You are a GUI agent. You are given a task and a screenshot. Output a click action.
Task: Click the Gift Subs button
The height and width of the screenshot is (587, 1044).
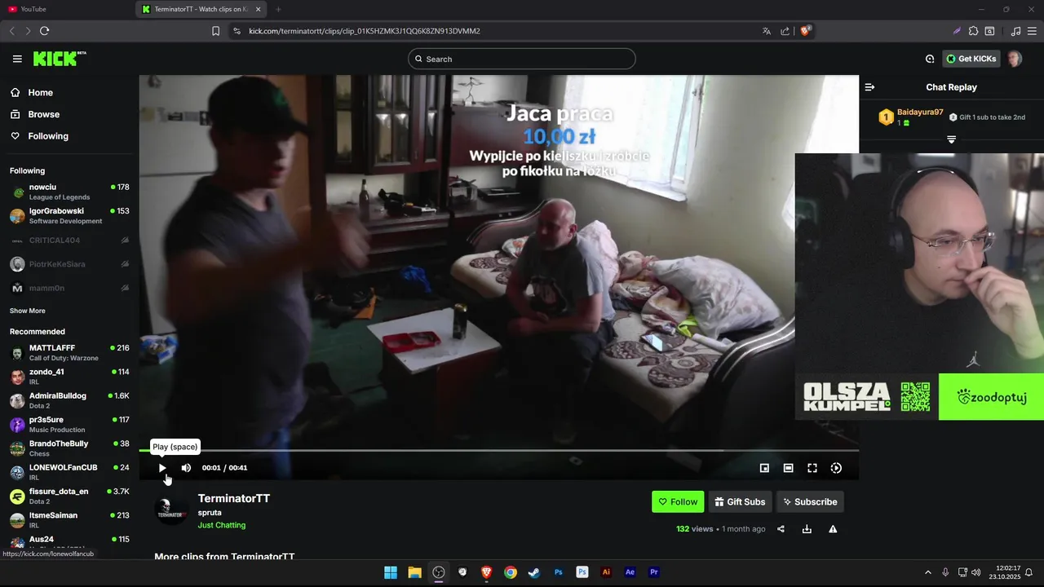tap(740, 501)
